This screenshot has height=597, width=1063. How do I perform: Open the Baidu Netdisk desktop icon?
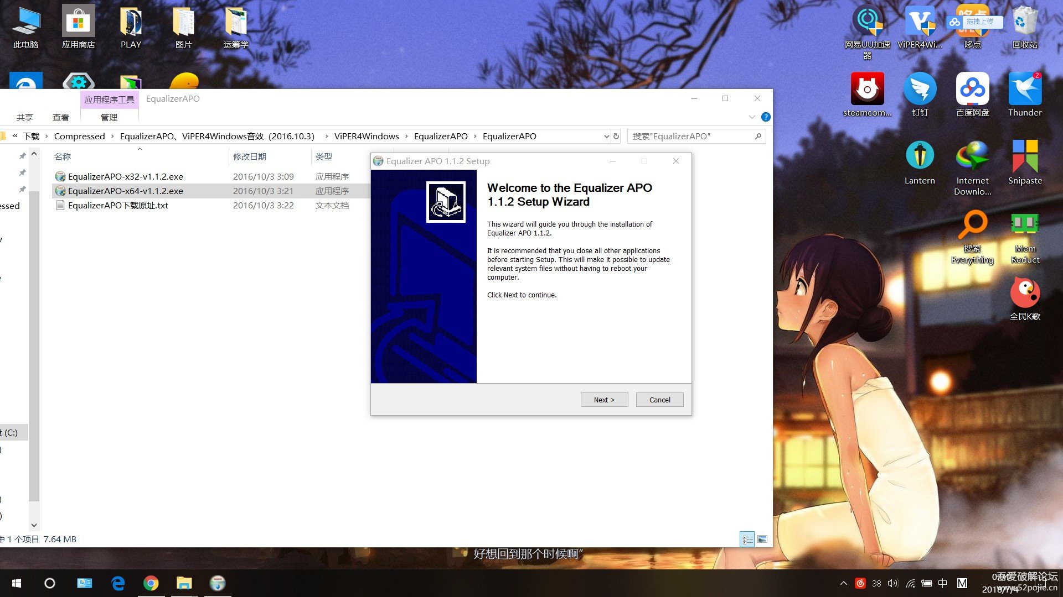click(x=972, y=88)
